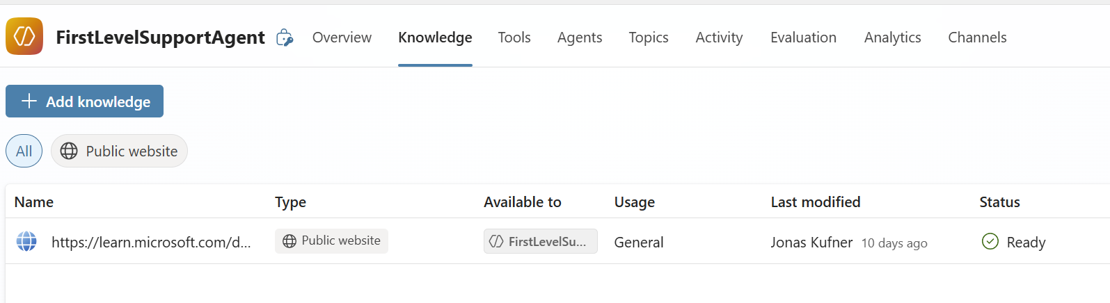Image resolution: width=1110 pixels, height=303 pixels.
Task: Go to the Agents tab
Action: coord(580,38)
